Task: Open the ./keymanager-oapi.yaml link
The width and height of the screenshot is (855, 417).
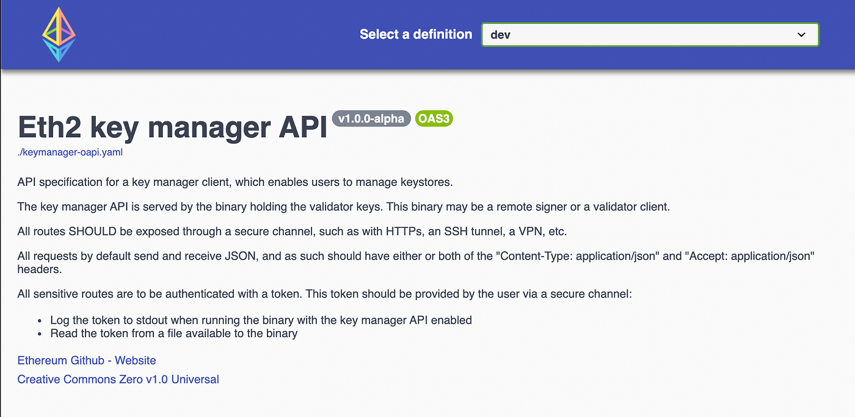Action: click(70, 152)
